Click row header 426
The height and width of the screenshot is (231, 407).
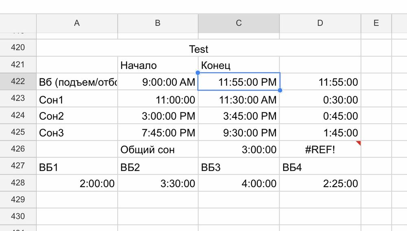click(18, 149)
